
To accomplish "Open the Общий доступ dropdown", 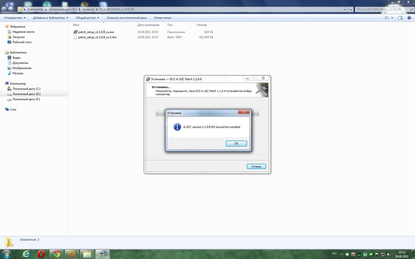I will pyautogui.click(x=87, y=18).
